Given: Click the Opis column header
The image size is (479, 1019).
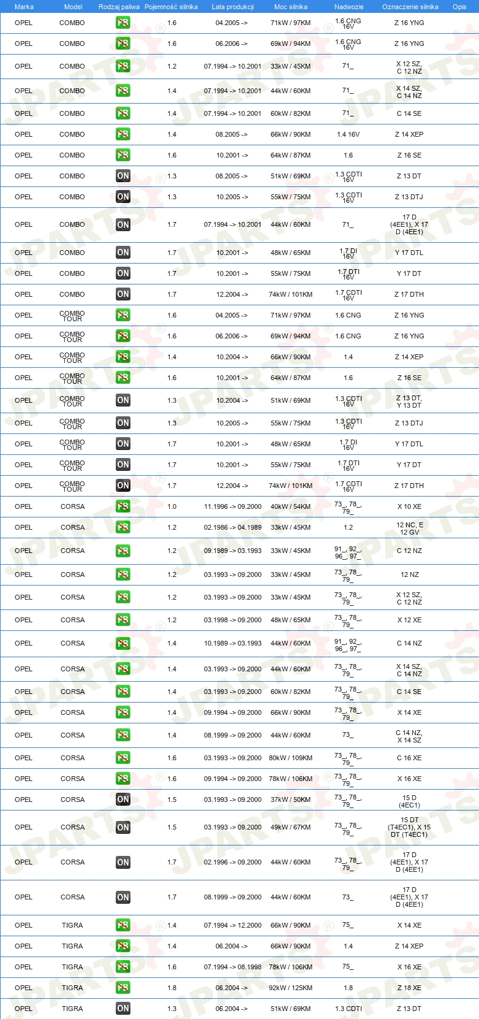Looking at the screenshot, I should tap(459, 7).
